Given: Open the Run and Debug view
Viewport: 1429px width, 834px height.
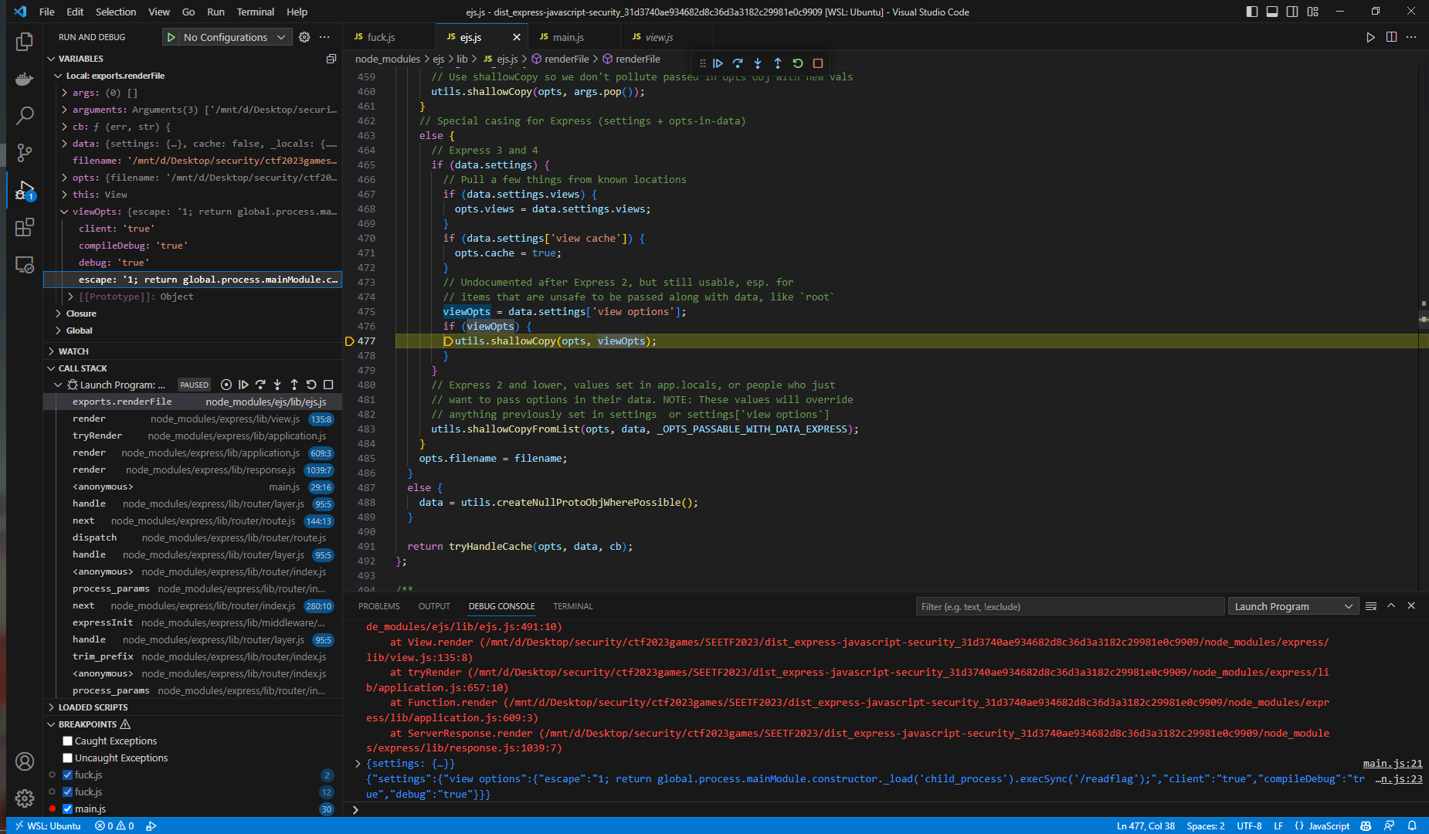Looking at the screenshot, I should (x=25, y=190).
